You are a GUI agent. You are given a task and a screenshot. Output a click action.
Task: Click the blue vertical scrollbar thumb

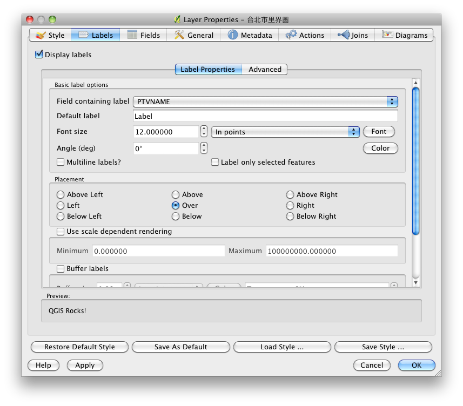(416, 161)
